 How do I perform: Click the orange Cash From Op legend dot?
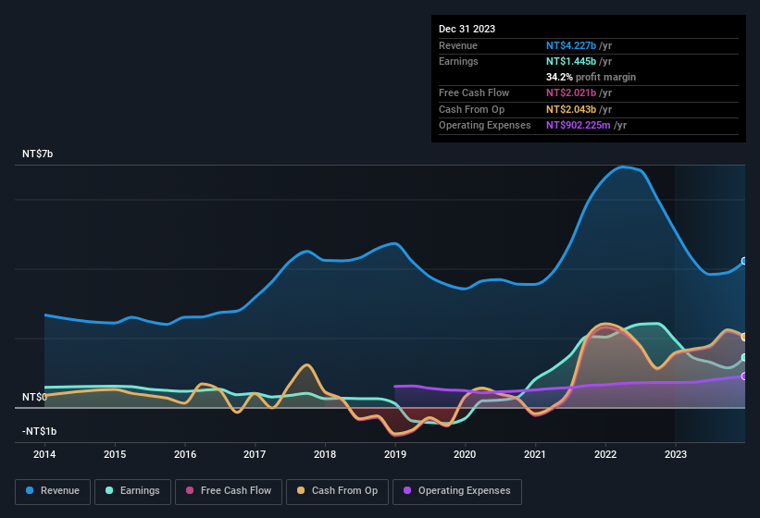[301, 491]
